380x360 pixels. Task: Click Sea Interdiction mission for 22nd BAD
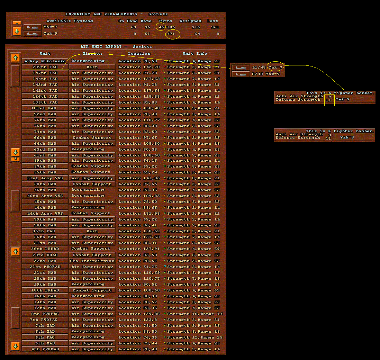(x=92, y=261)
